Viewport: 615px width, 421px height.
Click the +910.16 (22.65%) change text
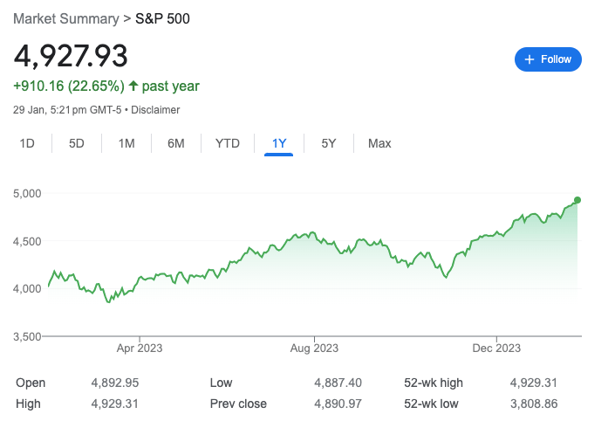coord(69,86)
